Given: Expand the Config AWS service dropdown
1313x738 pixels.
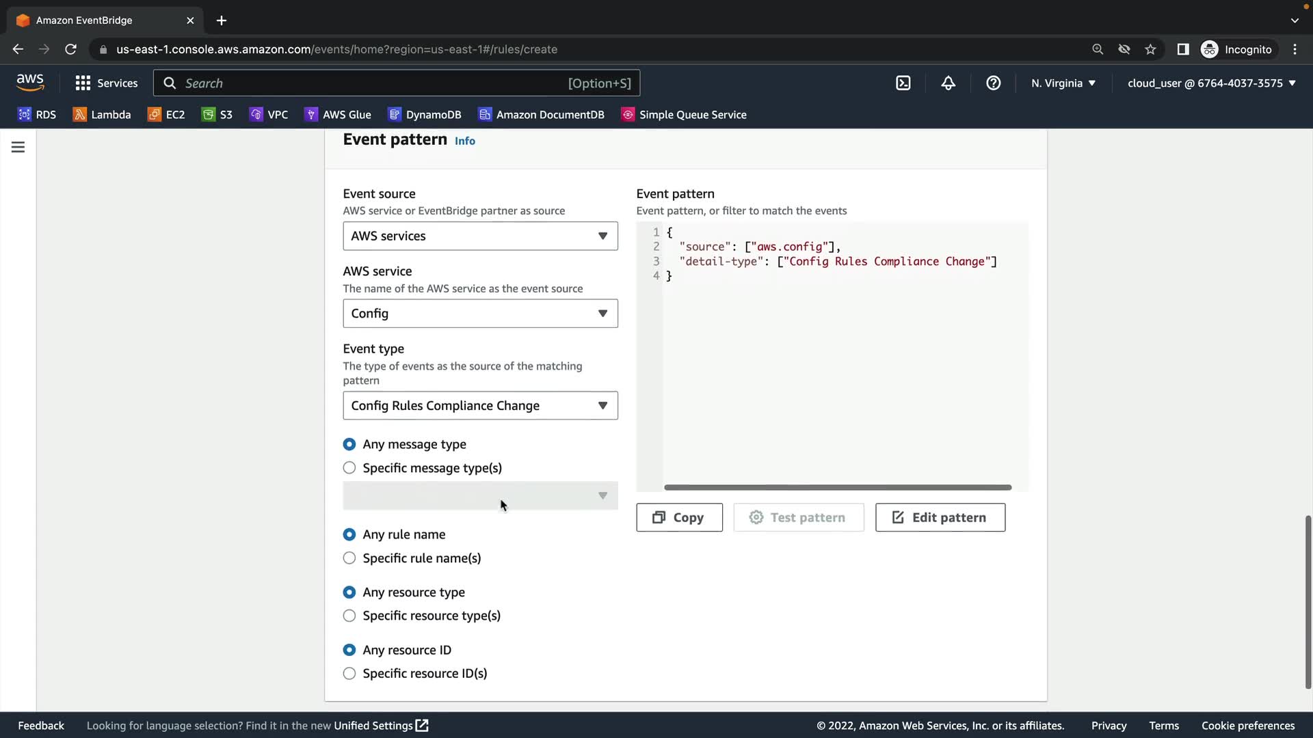Looking at the screenshot, I should click(480, 314).
